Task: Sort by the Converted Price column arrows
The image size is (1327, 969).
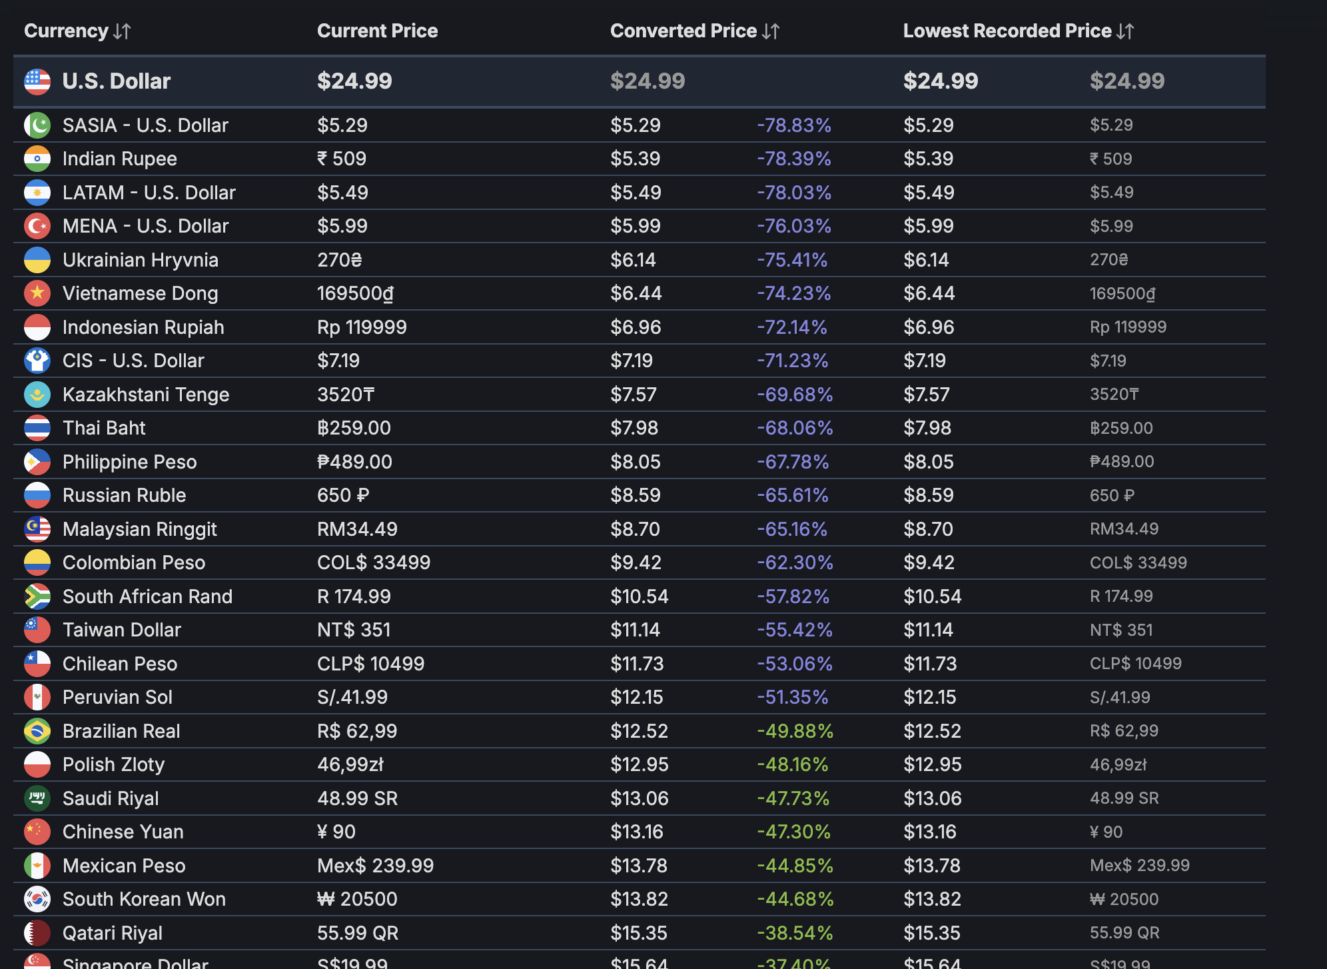Action: tap(771, 31)
